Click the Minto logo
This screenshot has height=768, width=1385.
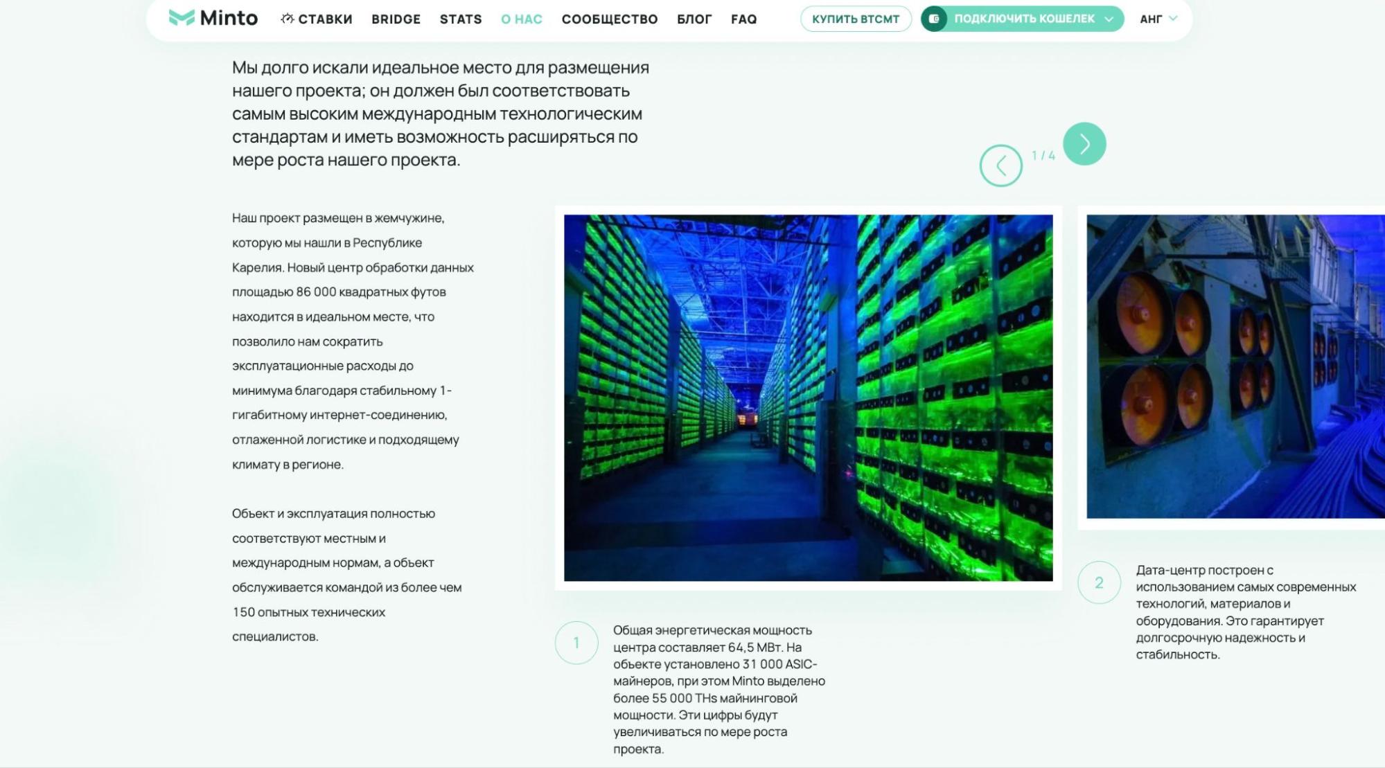point(213,18)
